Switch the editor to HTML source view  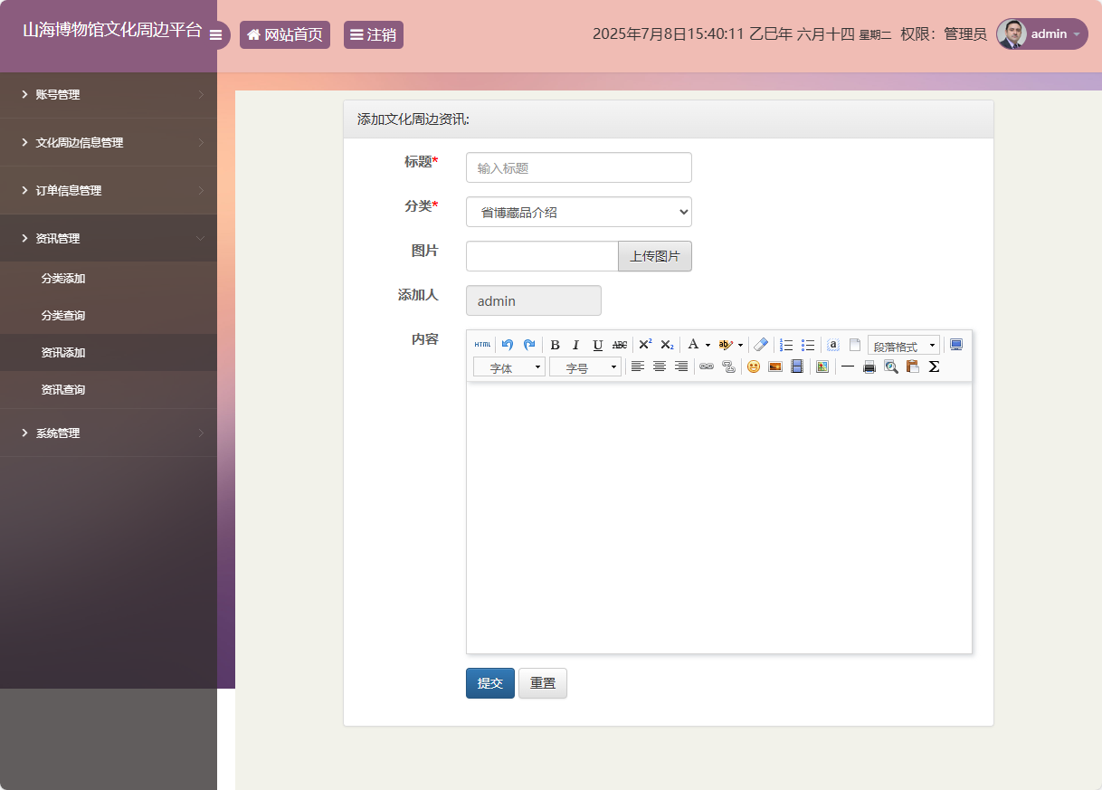[x=481, y=345]
